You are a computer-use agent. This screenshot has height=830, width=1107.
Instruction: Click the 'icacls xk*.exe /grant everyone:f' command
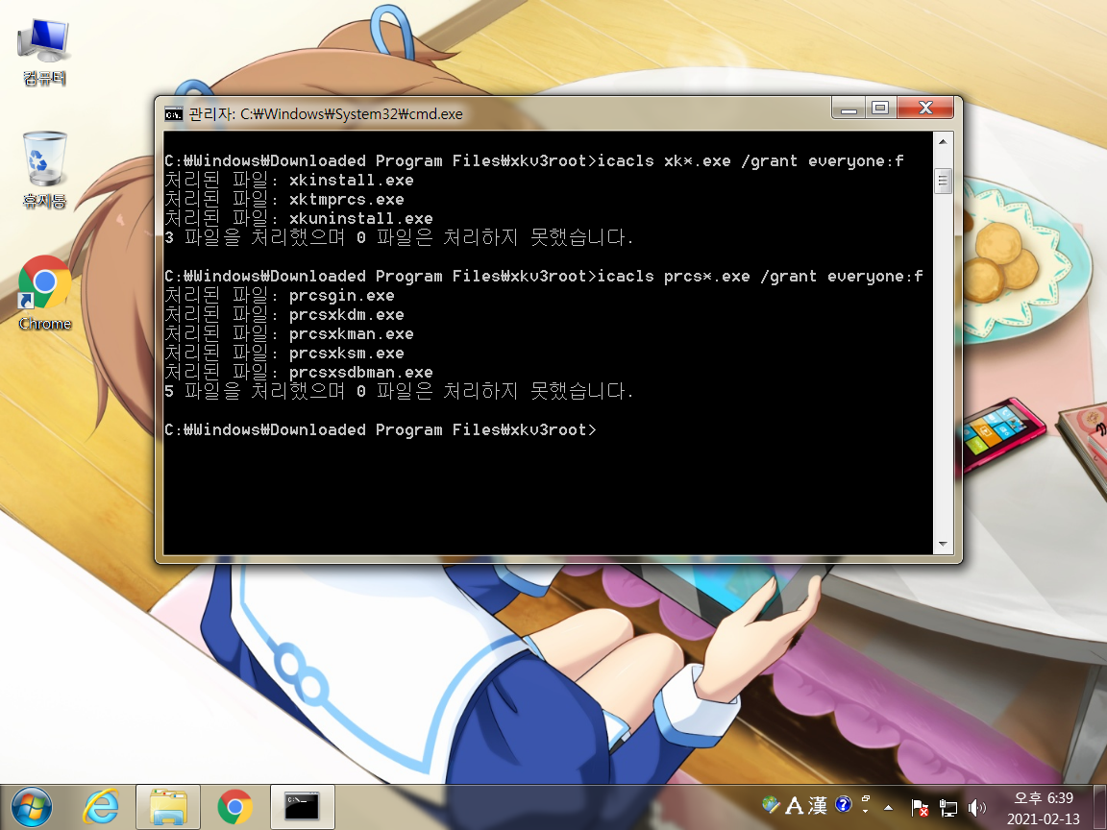click(750, 161)
